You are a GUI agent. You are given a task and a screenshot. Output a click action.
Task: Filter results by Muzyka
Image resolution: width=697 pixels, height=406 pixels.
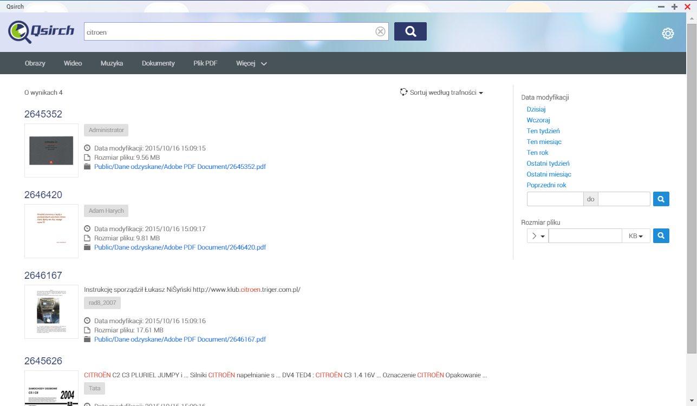pos(112,63)
